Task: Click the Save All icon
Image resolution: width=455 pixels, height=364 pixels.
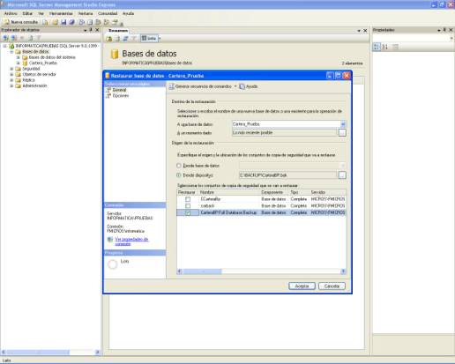Action: click(x=71, y=22)
